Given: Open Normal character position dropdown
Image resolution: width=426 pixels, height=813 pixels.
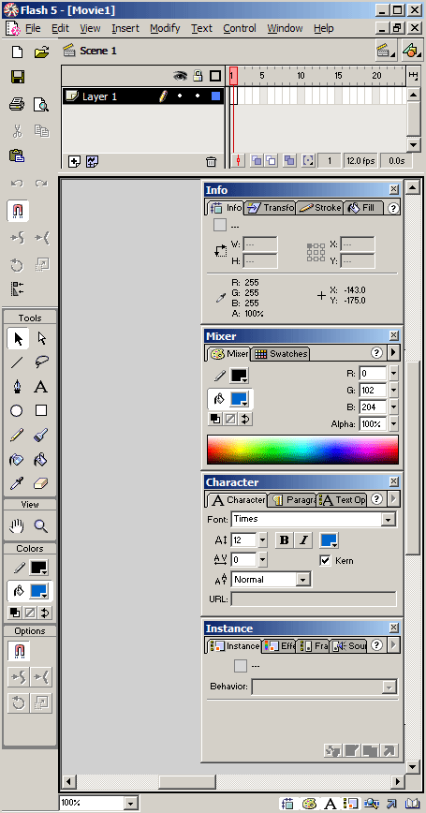Looking at the screenshot, I should pos(304,580).
